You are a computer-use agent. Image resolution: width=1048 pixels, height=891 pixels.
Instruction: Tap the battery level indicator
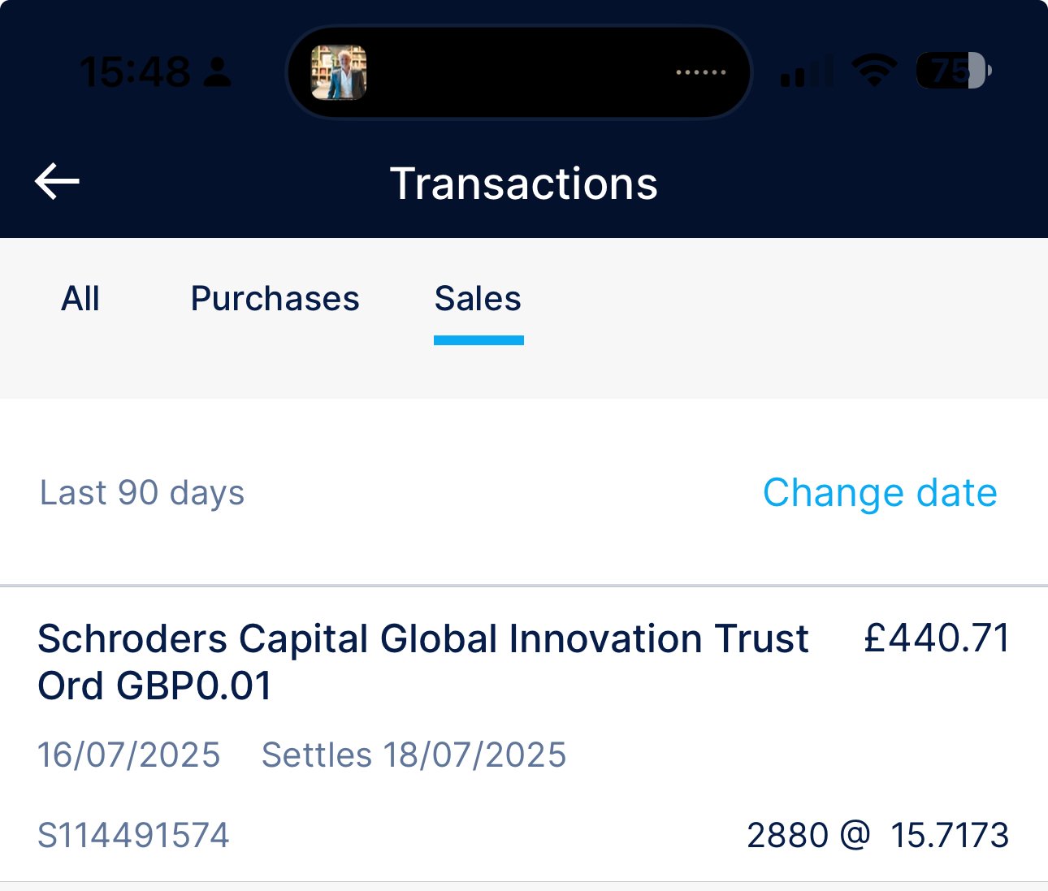coord(954,71)
